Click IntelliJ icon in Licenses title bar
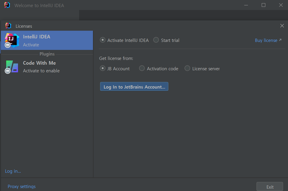This screenshot has width=288, height=191. 8,26
